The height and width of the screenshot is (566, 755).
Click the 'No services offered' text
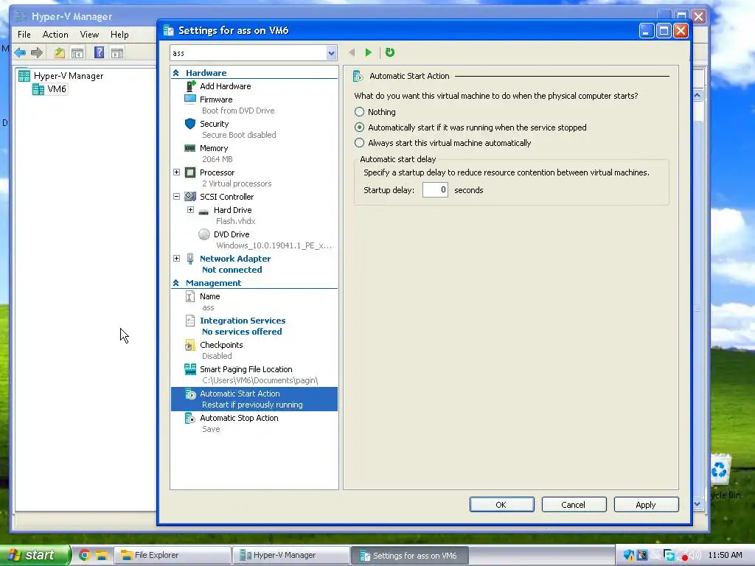[x=242, y=332]
